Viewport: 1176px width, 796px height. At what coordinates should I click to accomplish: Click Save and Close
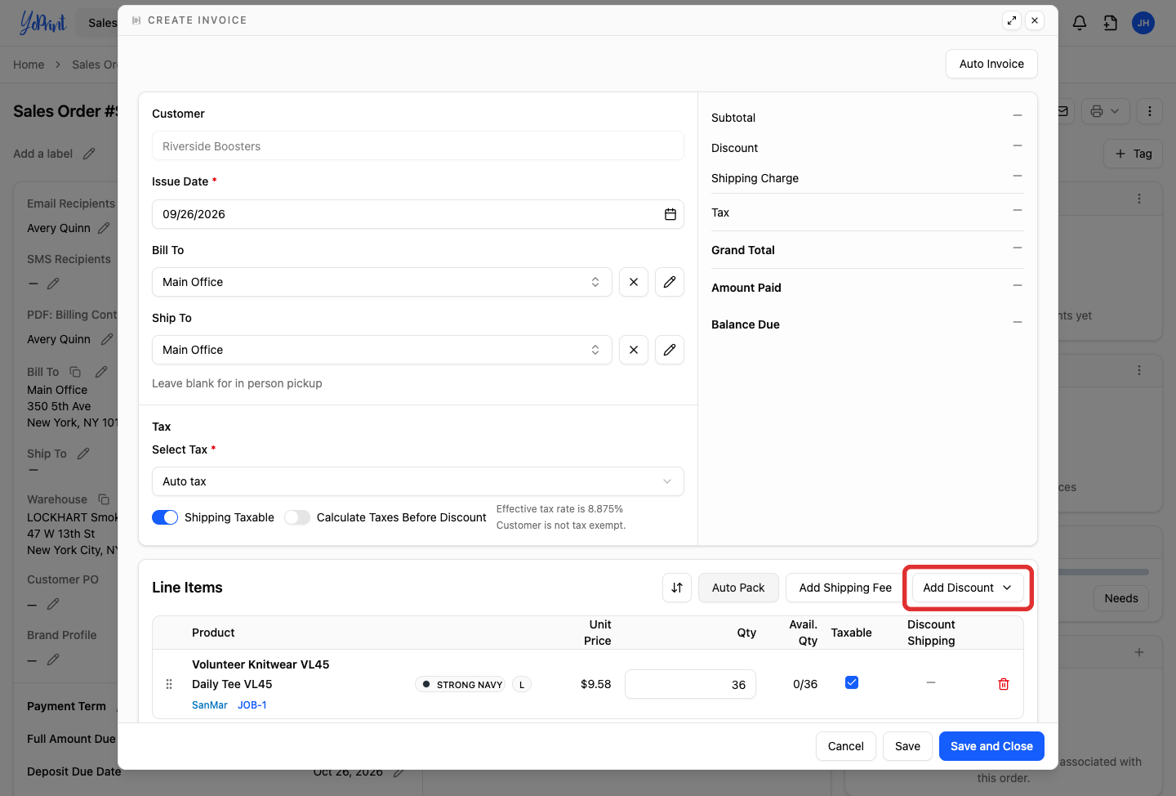point(991,746)
